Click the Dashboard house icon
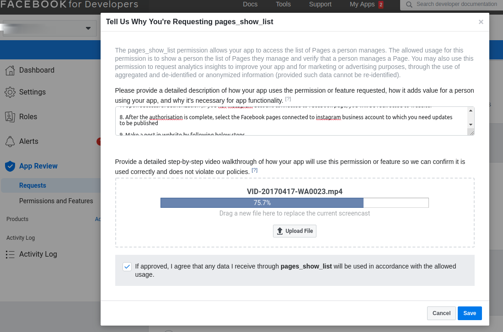Screen dimensions: 503x332 (x=10, y=70)
